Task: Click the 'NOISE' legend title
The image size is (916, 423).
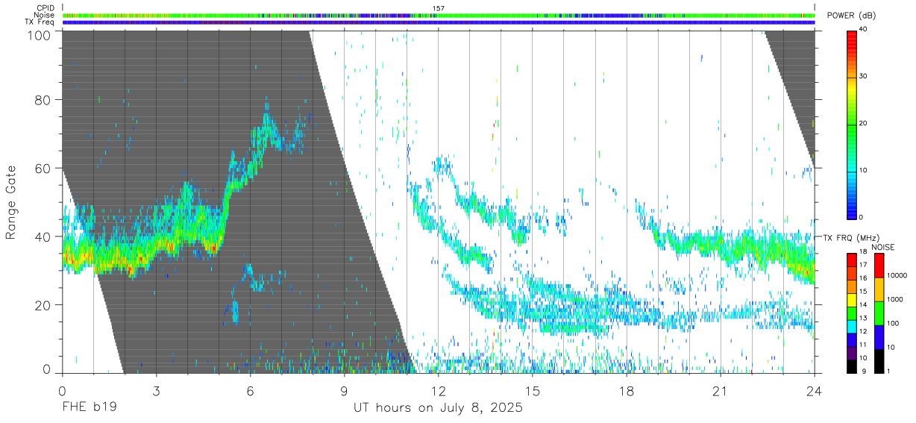Action: click(x=885, y=247)
